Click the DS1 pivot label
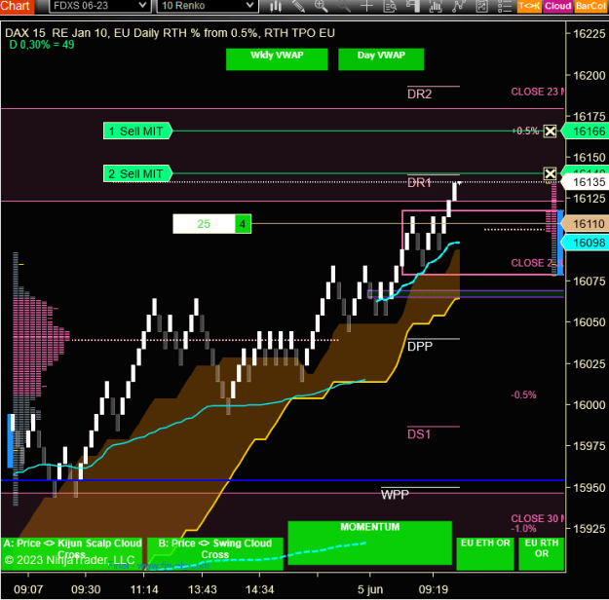Viewport: 609px width, 600px height. 419,434
